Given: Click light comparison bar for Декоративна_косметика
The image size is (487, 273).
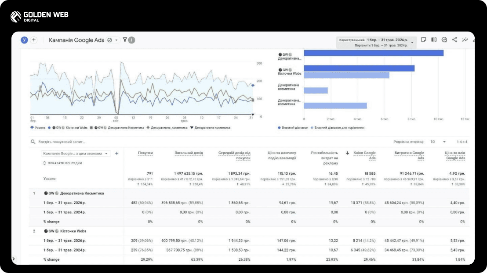Looking at the screenshot, I should pyautogui.click(x=335, y=105).
